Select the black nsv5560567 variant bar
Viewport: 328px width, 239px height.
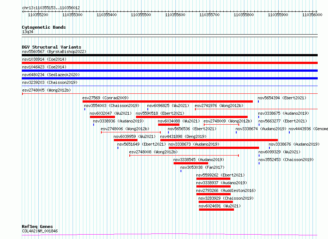pos(170,55)
